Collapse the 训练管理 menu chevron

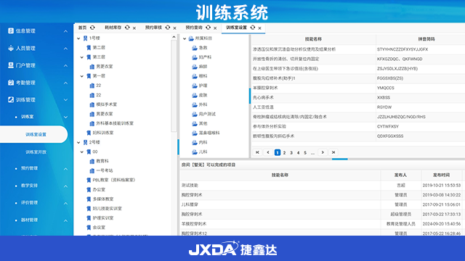[x=65, y=100]
